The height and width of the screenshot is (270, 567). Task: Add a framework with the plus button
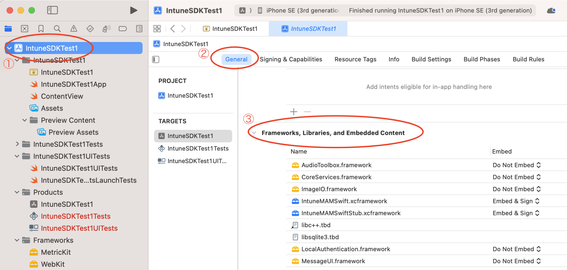point(293,112)
